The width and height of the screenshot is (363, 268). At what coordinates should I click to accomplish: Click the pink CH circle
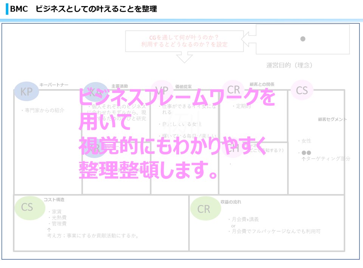[x=233, y=148]
